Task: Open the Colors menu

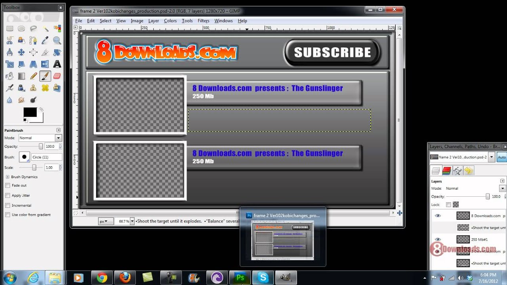Action: (x=170, y=21)
